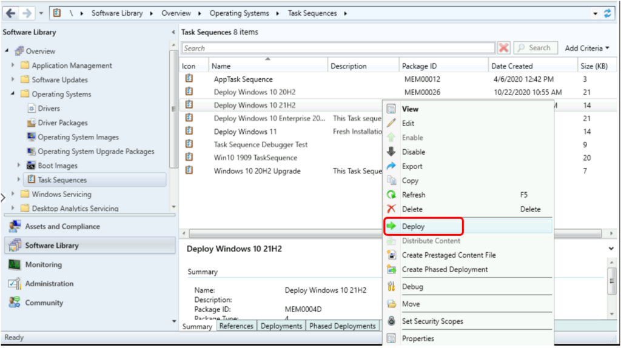Image resolution: width=621 pixels, height=348 pixels.
Task: Collapse the Deploy Windows 10 21H2 details pane
Action: click(611, 249)
